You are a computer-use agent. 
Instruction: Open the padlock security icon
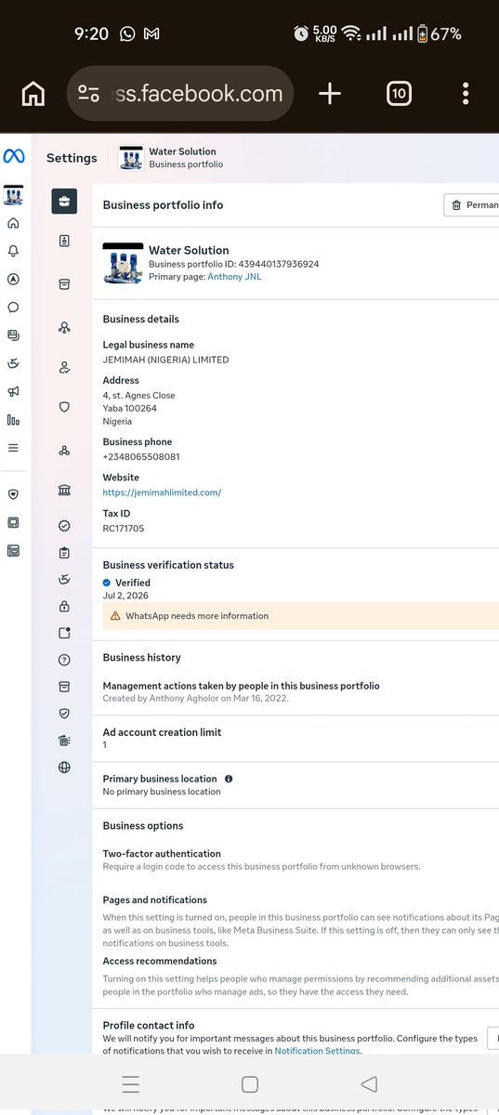click(x=64, y=607)
